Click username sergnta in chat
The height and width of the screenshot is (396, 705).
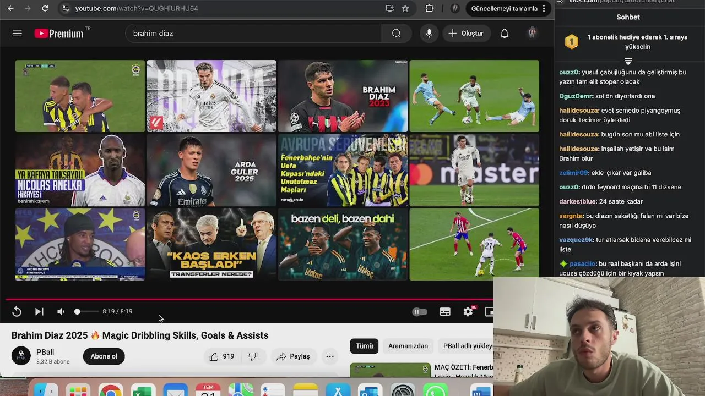571,216
